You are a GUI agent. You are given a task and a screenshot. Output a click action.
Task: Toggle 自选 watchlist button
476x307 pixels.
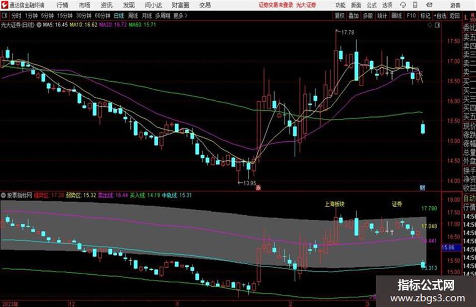click(x=440, y=16)
